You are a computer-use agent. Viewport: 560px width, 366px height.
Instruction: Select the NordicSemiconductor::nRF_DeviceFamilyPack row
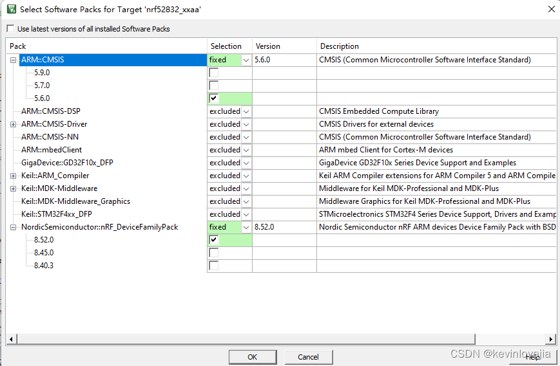pos(100,227)
